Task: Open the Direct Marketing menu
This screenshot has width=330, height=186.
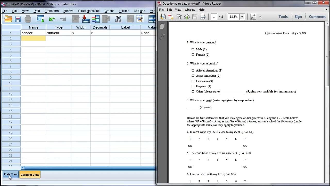Action: click(x=89, y=11)
